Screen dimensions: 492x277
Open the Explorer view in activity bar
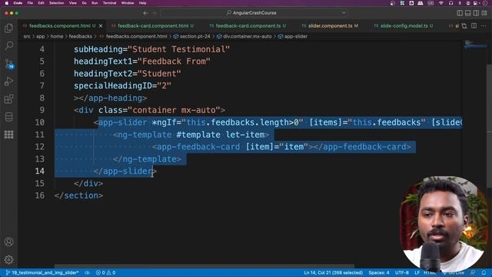click(8, 28)
